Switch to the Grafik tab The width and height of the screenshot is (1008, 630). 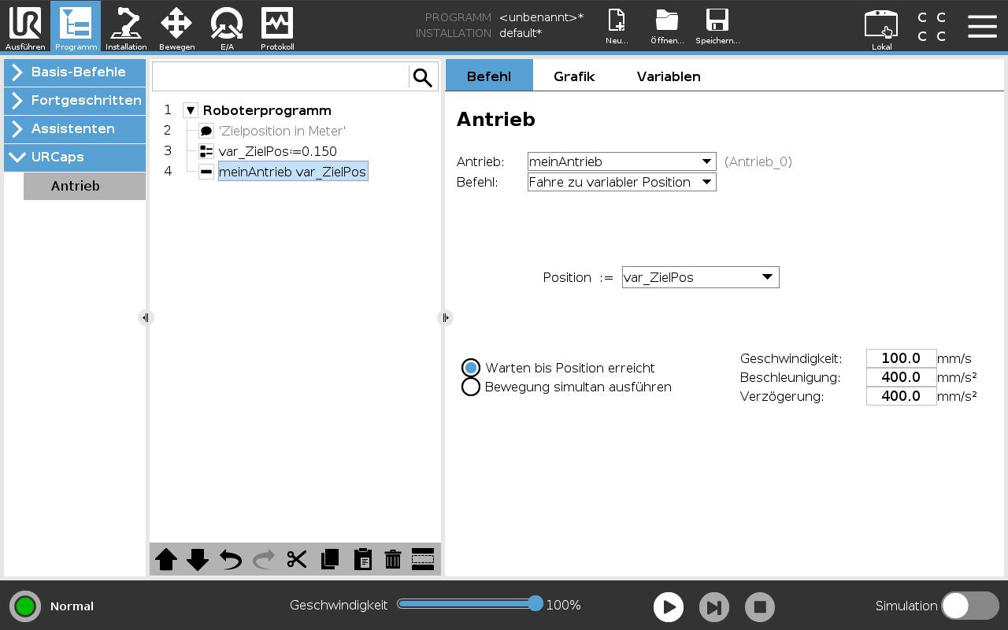574,76
